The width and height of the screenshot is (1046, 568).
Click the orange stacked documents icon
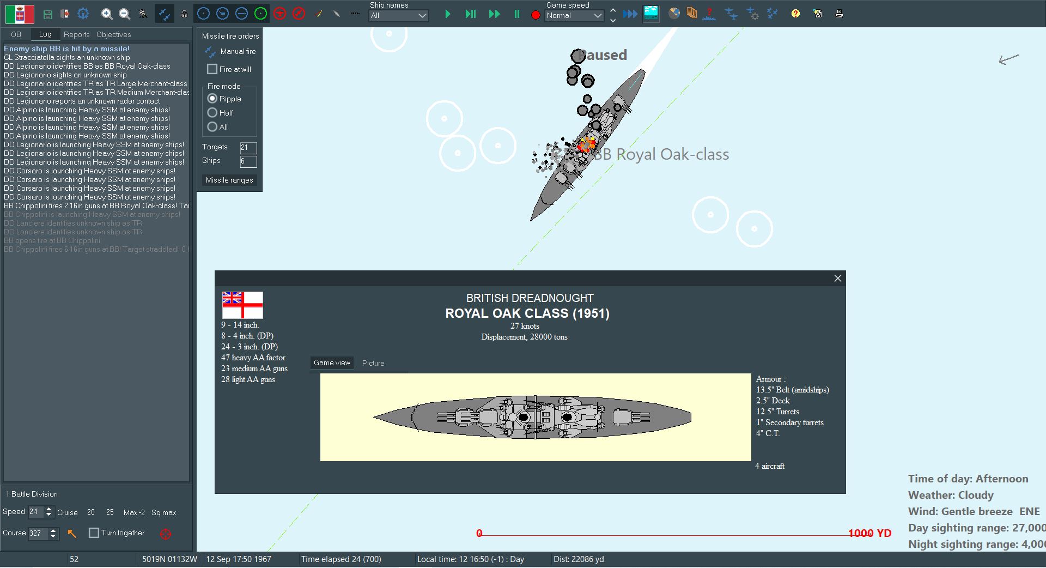click(x=692, y=14)
